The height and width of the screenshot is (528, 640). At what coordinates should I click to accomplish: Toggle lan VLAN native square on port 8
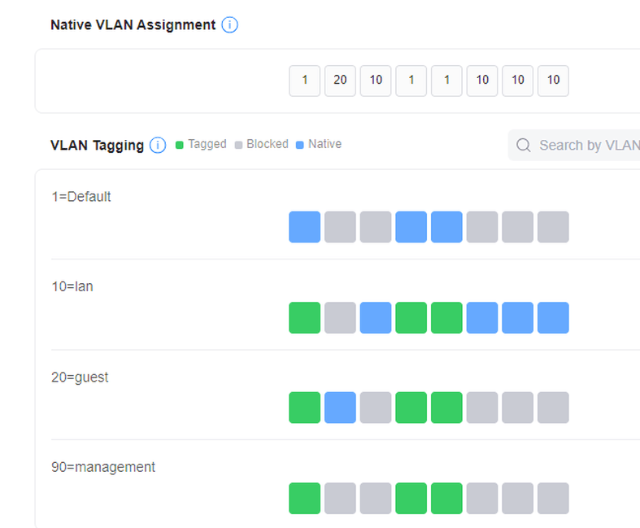553,317
